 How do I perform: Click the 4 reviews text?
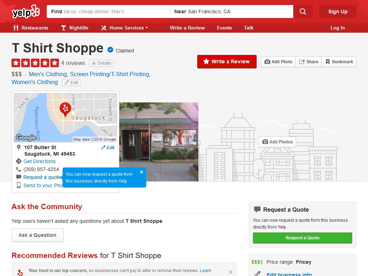click(x=73, y=63)
